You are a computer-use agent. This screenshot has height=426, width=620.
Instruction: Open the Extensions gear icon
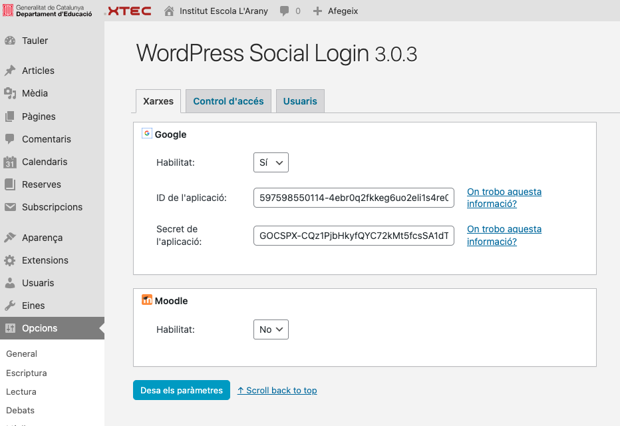(x=10, y=260)
